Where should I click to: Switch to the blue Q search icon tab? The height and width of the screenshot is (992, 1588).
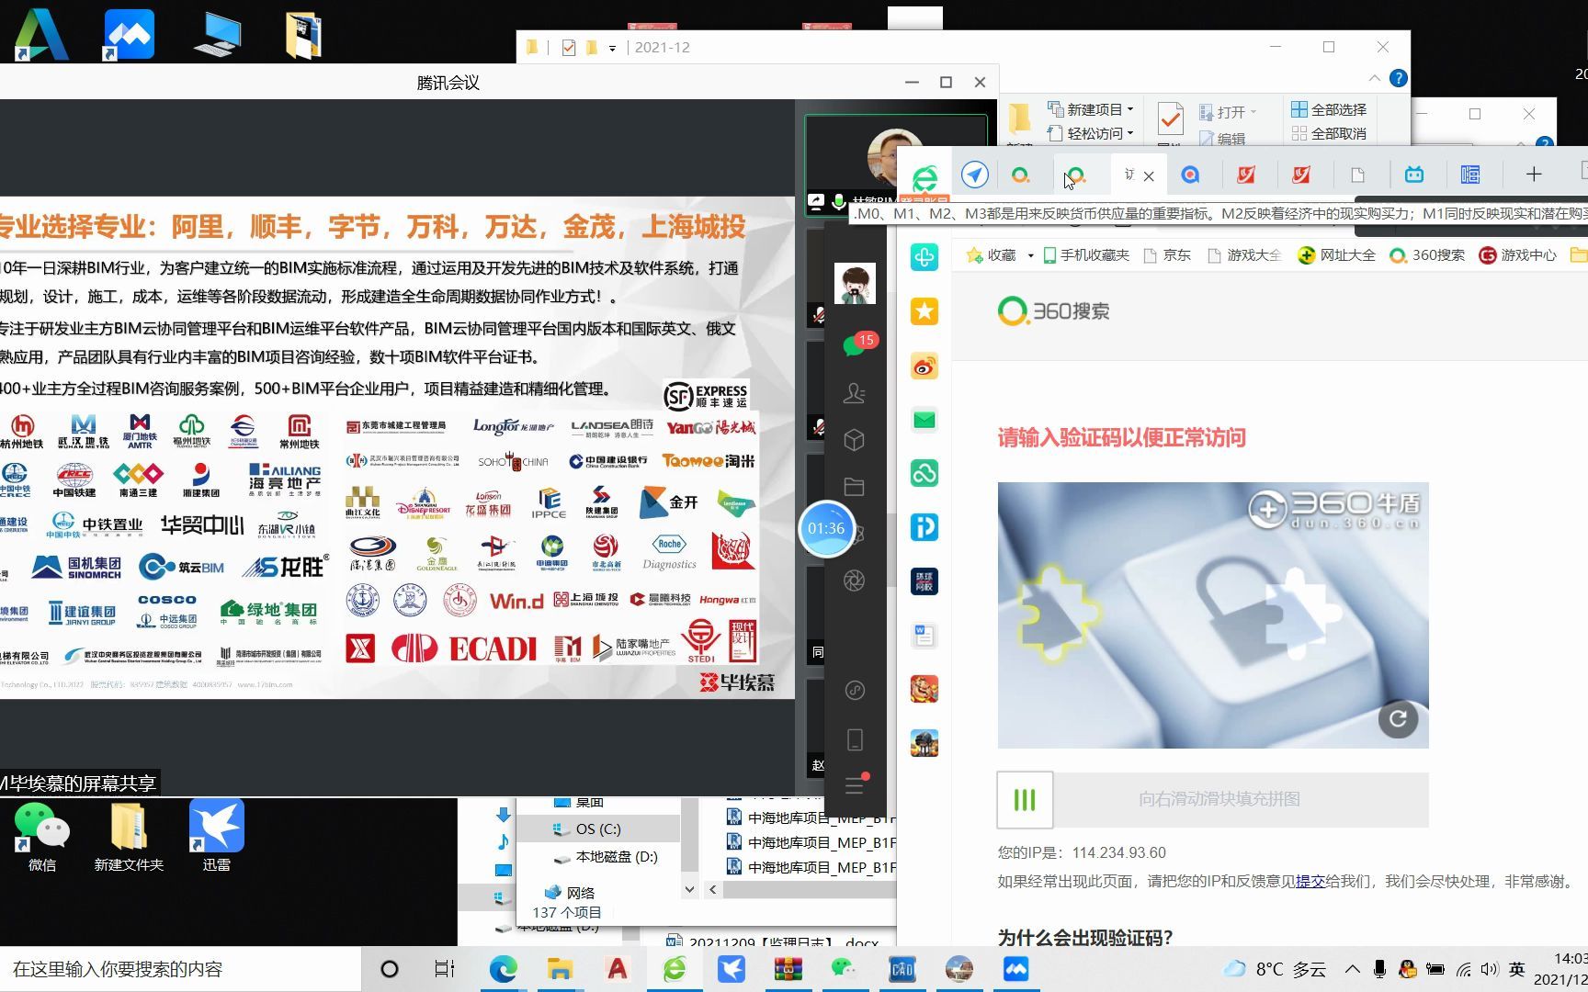click(1190, 175)
